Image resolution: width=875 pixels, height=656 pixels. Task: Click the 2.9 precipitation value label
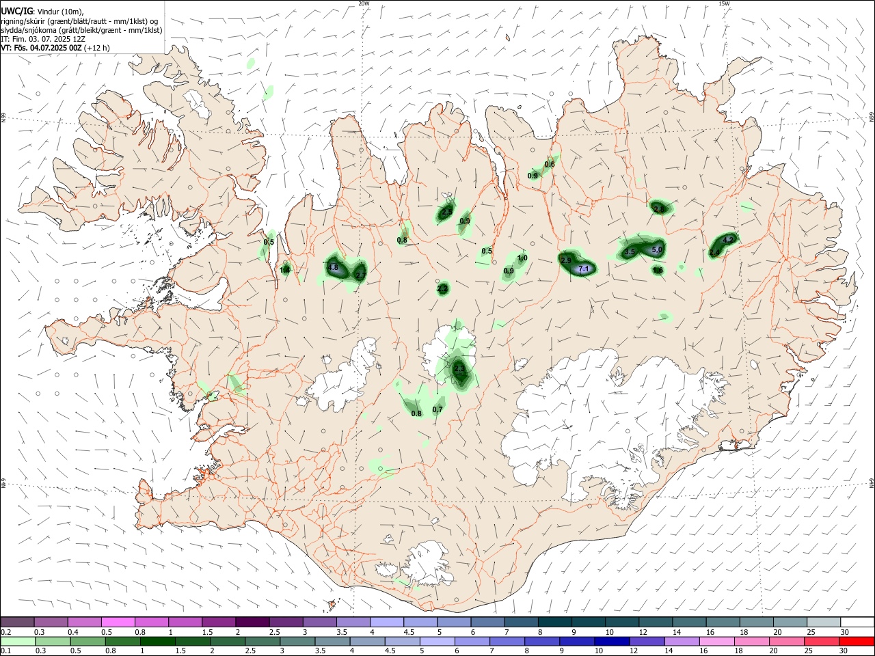[566, 261]
